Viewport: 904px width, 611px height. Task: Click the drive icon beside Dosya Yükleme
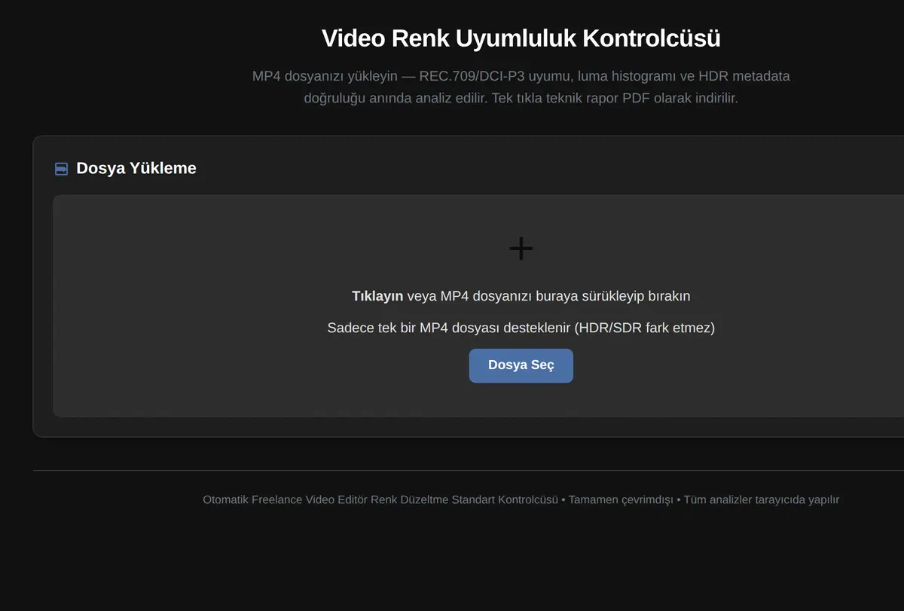coord(62,169)
